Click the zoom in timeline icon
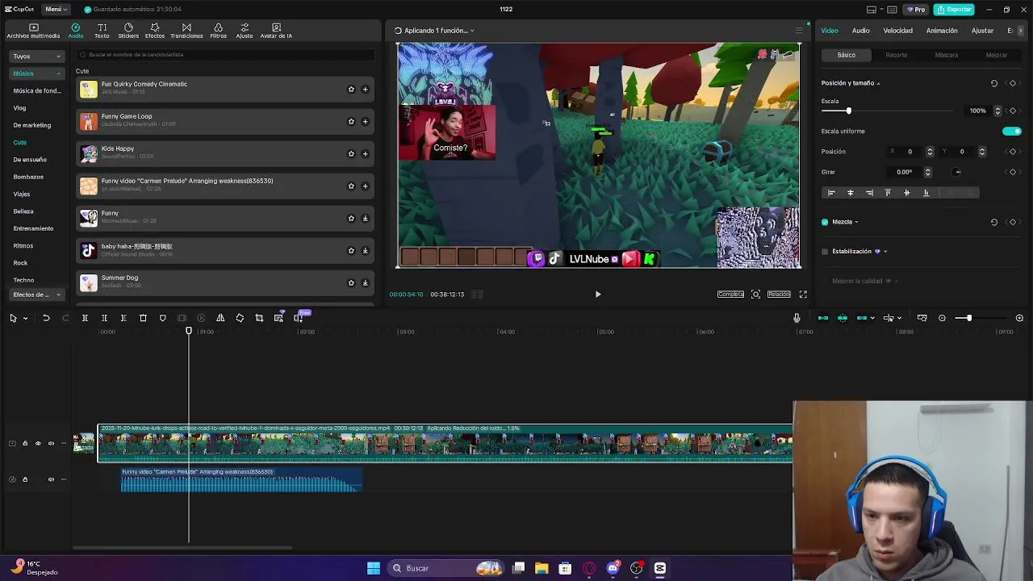1033x581 pixels. coord(1019,318)
